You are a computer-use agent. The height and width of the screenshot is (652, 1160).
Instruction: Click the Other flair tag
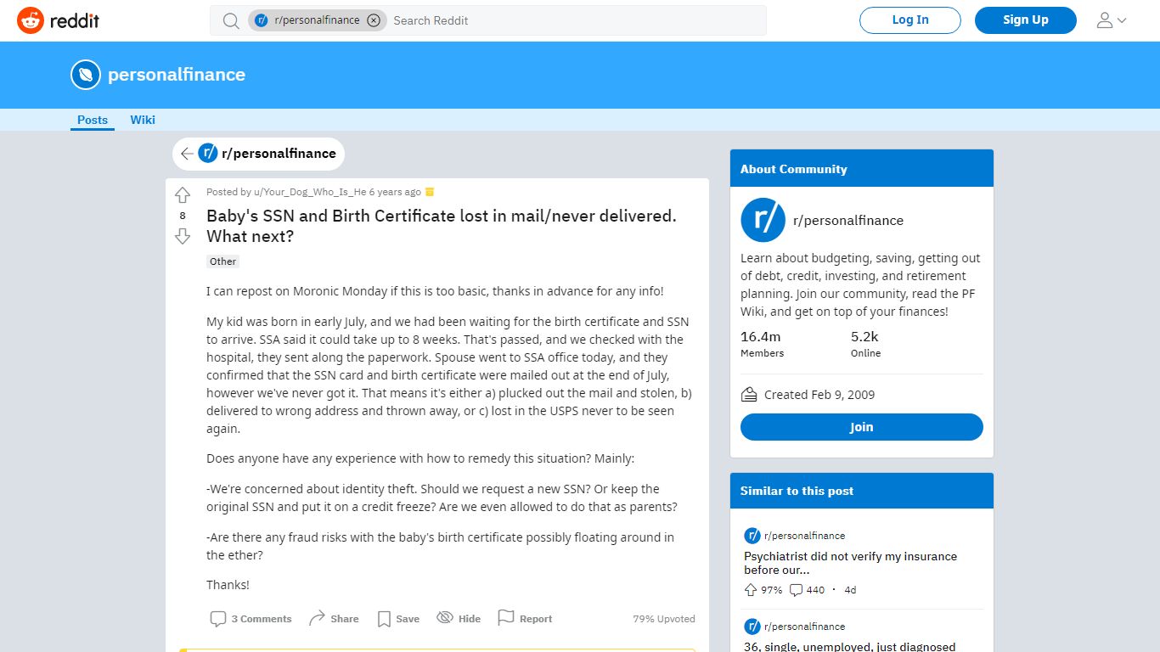point(223,261)
